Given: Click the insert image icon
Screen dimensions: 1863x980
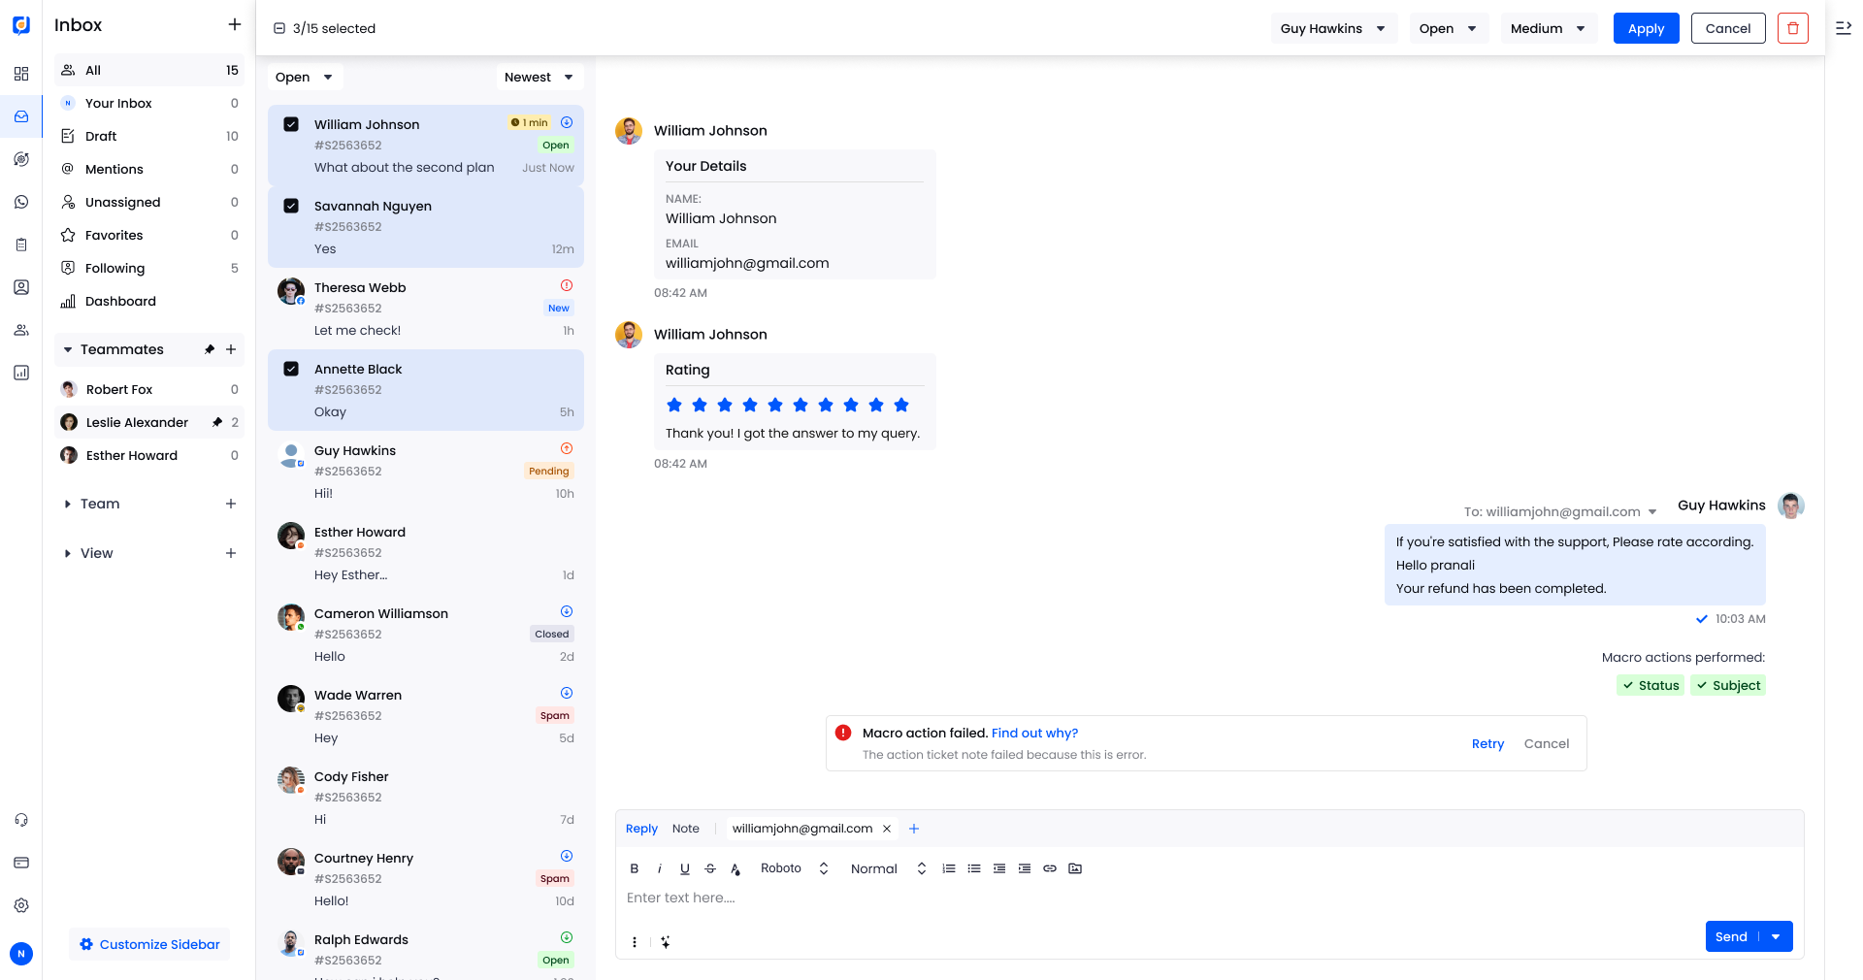Looking at the screenshot, I should click(x=1074, y=868).
